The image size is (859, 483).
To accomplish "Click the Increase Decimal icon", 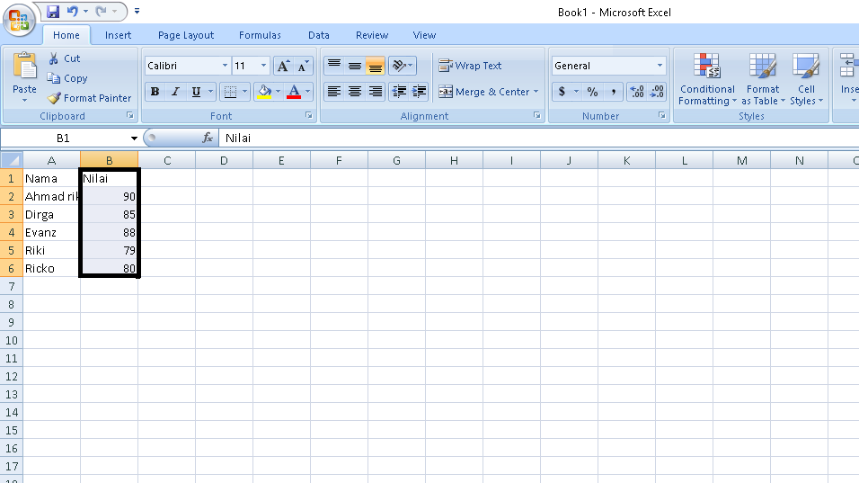I will 636,92.
